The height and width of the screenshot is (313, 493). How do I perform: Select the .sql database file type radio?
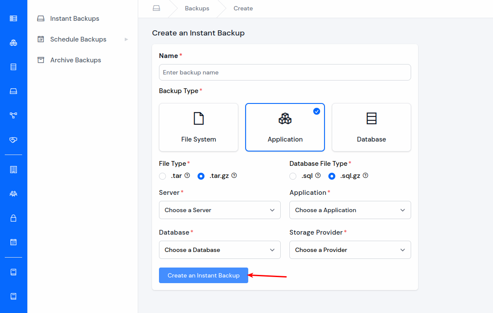(x=293, y=176)
